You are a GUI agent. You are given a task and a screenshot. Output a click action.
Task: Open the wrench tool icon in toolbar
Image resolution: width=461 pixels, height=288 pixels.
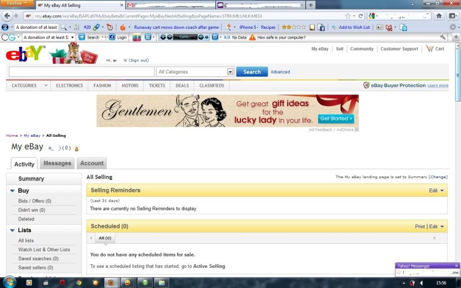pyautogui.click(x=443, y=37)
